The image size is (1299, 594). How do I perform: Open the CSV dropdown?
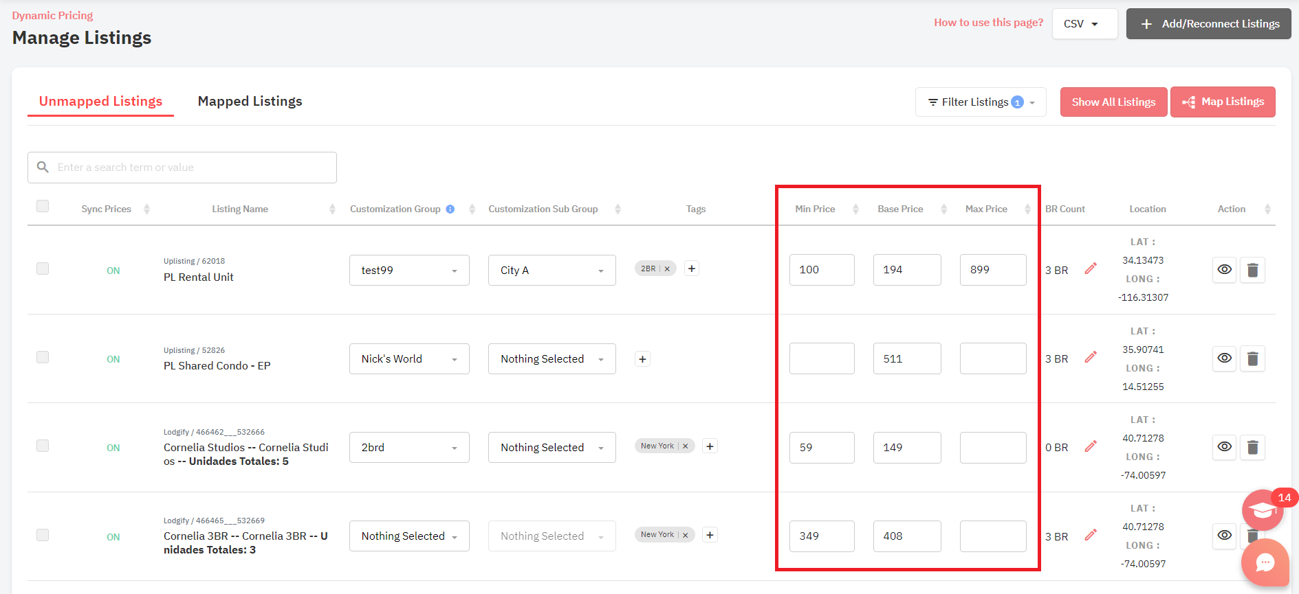(x=1084, y=23)
